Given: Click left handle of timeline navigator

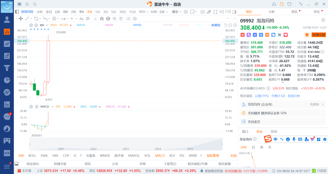Looking at the screenshot, I should pyautogui.click(x=30, y=144).
